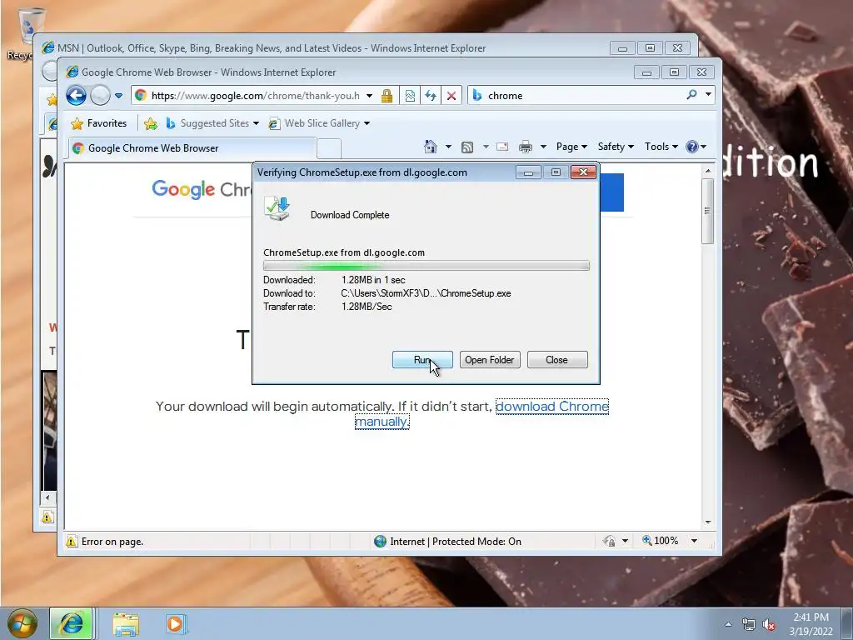The width and height of the screenshot is (853, 640).
Task: Open the zoom level 100% button
Action: 661,541
